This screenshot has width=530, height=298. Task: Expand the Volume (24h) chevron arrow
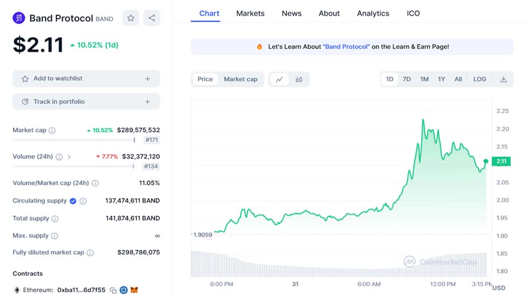coord(69,157)
